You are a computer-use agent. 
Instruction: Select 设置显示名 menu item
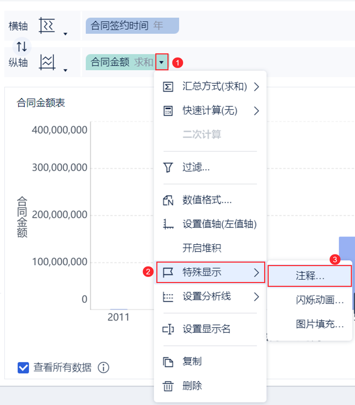(210, 329)
